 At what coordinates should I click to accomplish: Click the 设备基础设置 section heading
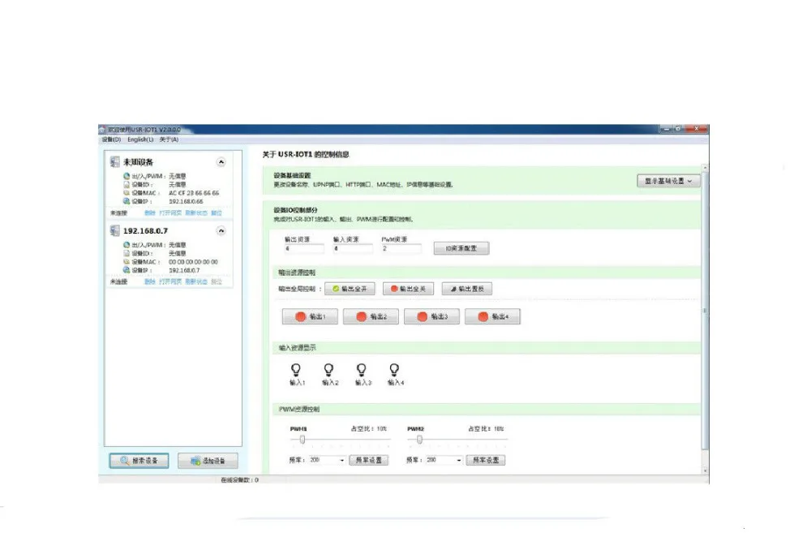point(292,175)
